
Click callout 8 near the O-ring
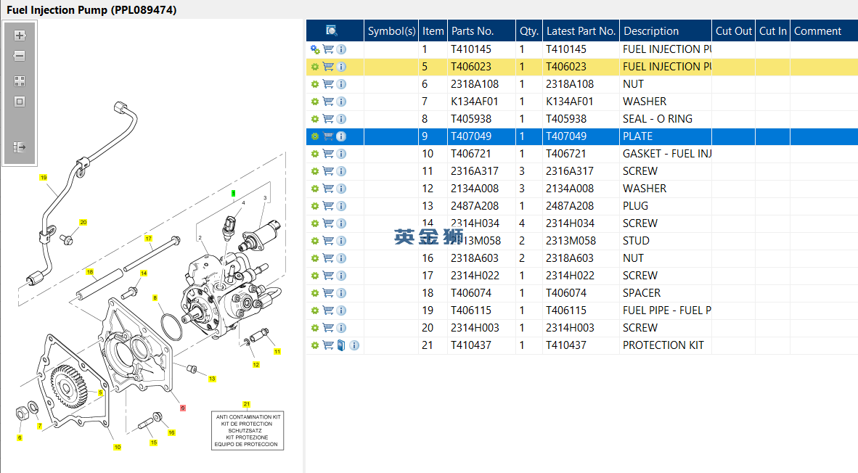point(155,298)
